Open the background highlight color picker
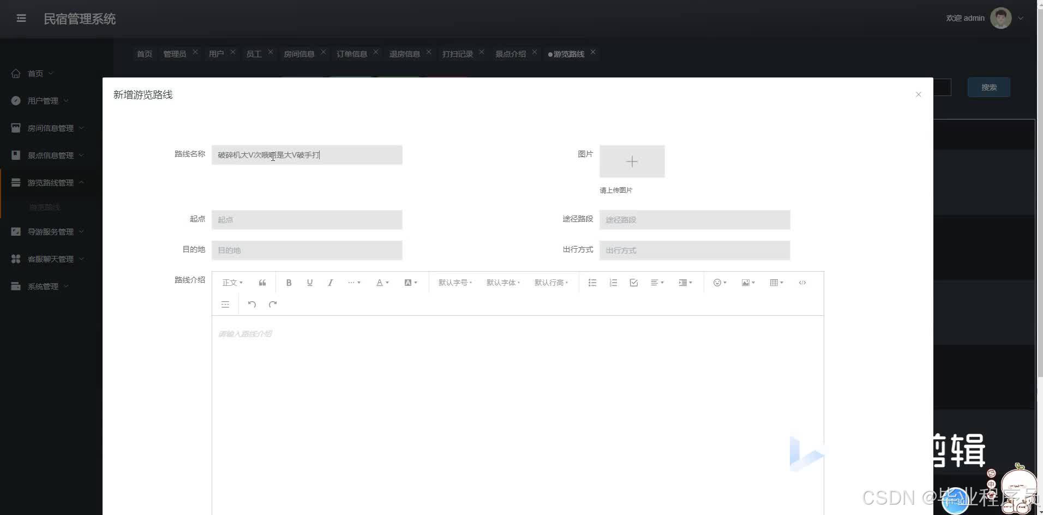This screenshot has width=1043, height=515. pos(411,283)
